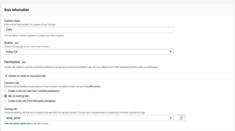This screenshot has width=235, height=131.
Task: Open the Info link next to Permissions
Action: click(24, 62)
